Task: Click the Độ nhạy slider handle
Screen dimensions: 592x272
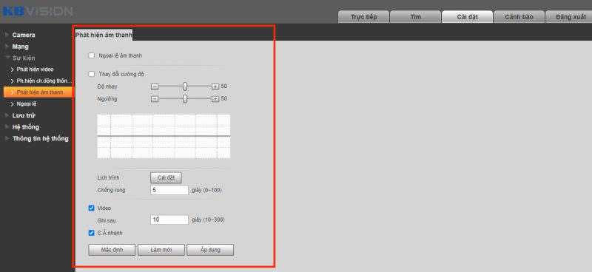Action: point(185,86)
